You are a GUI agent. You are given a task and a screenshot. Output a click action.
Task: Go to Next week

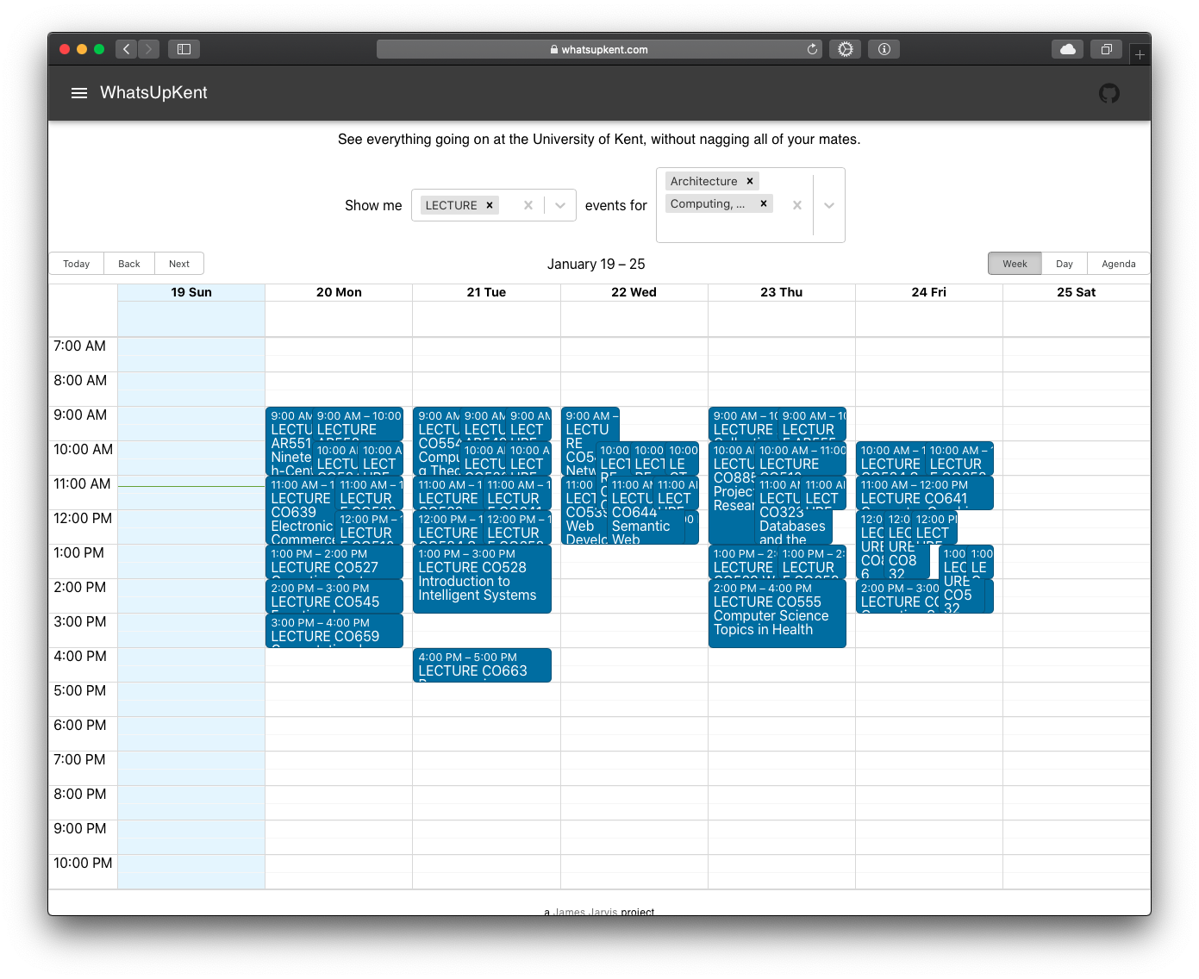pyautogui.click(x=179, y=264)
